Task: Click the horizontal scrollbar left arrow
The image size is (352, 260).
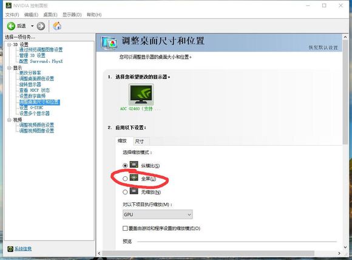Action: click(99, 253)
